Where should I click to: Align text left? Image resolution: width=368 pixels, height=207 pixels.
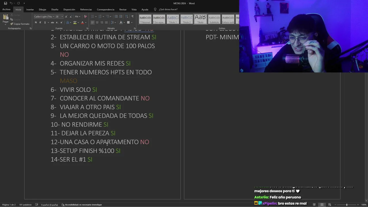click(93, 22)
